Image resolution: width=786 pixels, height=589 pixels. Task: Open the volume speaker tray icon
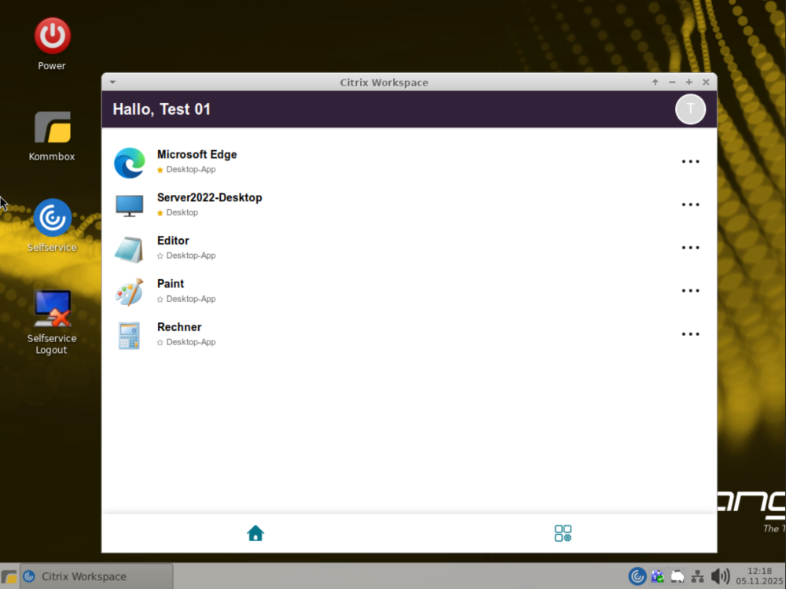coord(719,576)
